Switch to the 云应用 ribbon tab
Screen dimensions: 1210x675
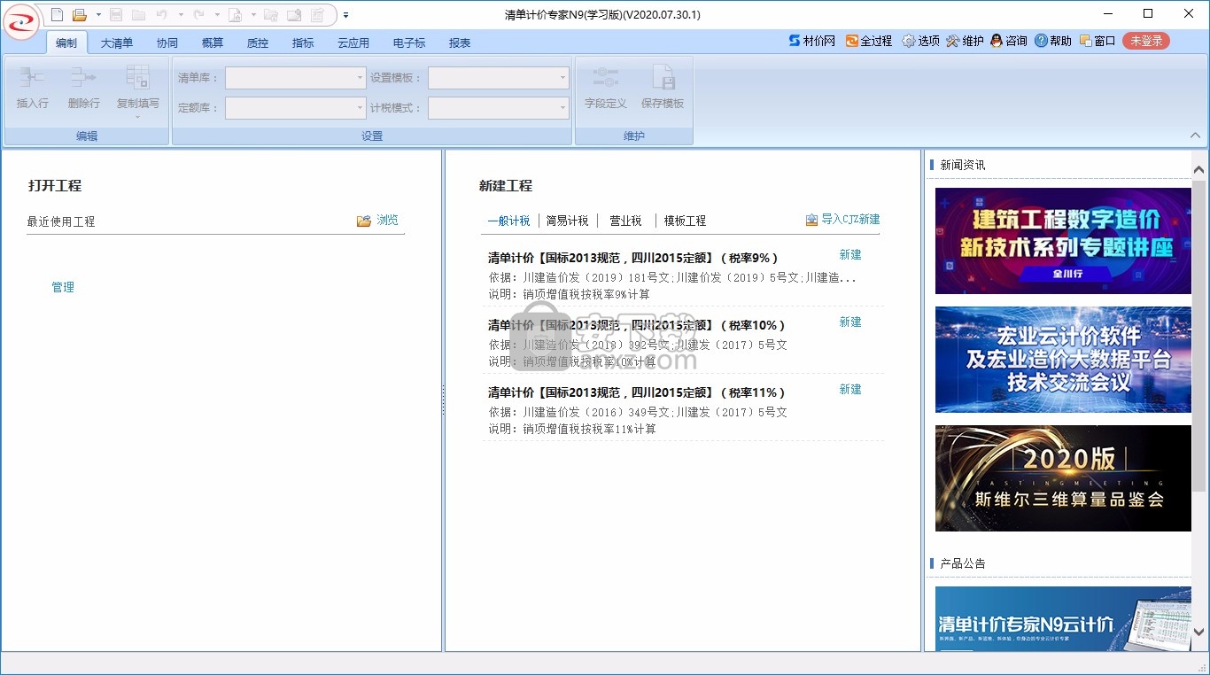353,43
